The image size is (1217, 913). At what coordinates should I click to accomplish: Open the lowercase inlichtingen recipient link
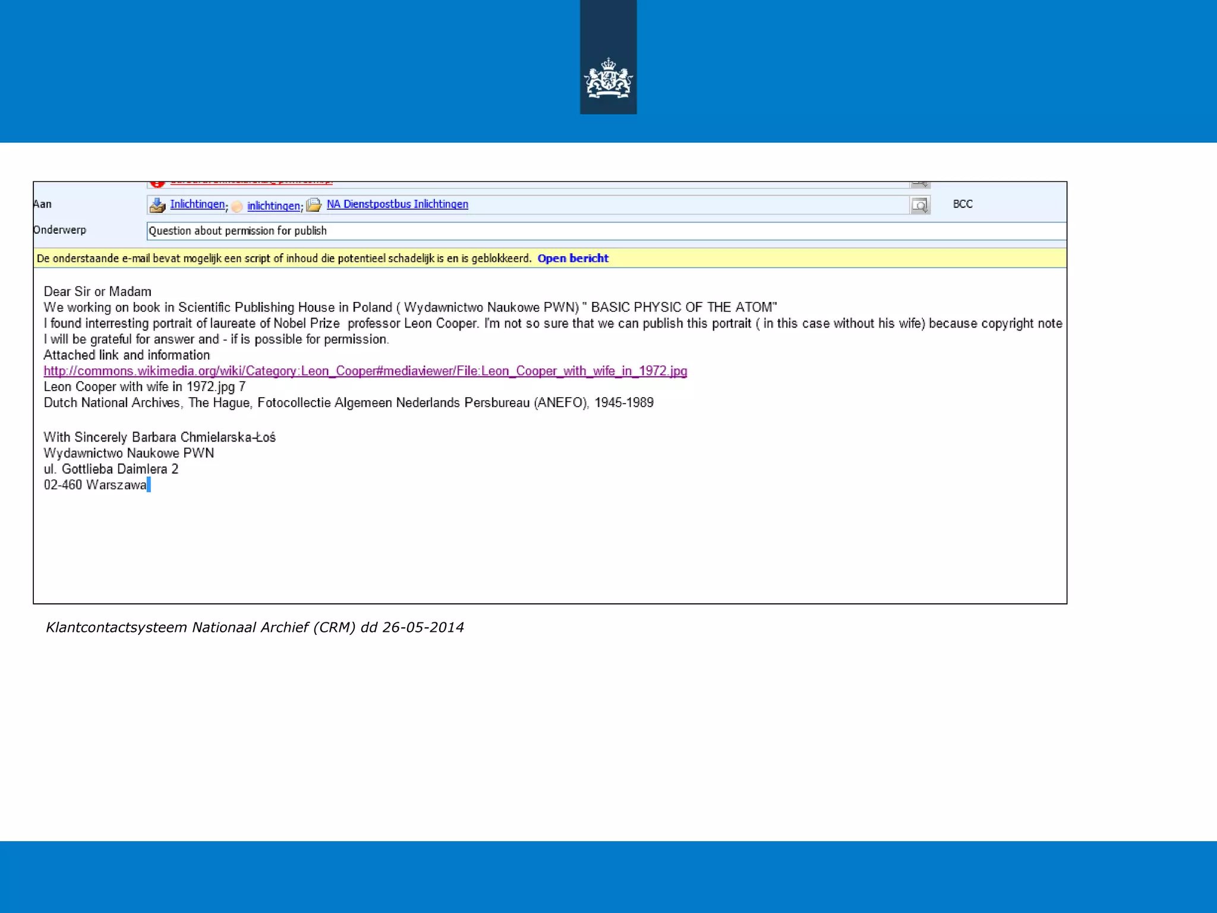[273, 206]
